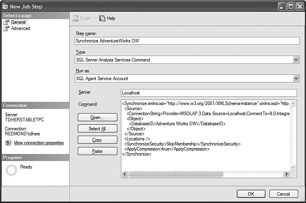Click the horizontal scrollbar thumb
The height and width of the screenshot is (203, 306).
(176, 174)
